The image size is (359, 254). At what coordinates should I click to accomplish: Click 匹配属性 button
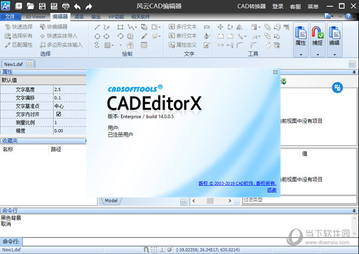pos(19,45)
